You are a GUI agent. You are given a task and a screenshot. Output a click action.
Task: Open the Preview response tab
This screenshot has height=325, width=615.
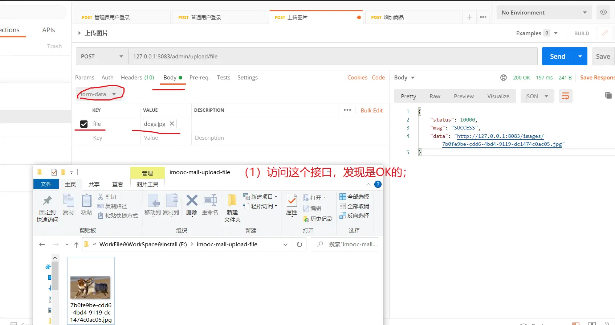click(464, 96)
